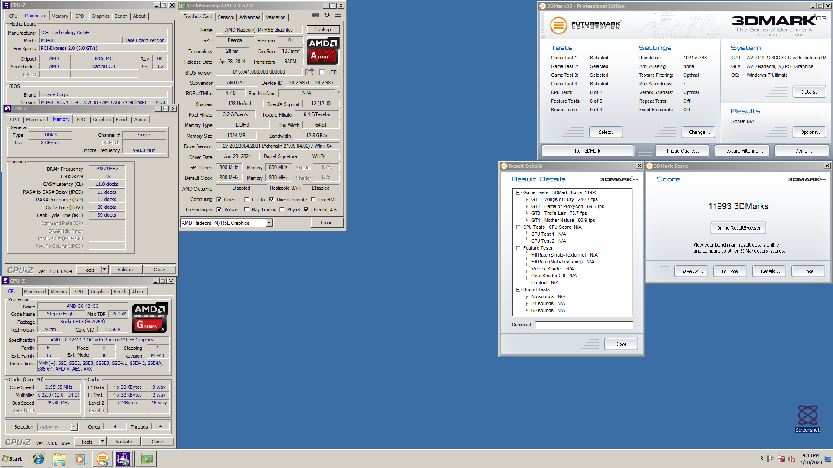Image resolution: width=833 pixels, height=468 pixels.
Task: Open the Action Center flag icon
Action: coord(771,459)
